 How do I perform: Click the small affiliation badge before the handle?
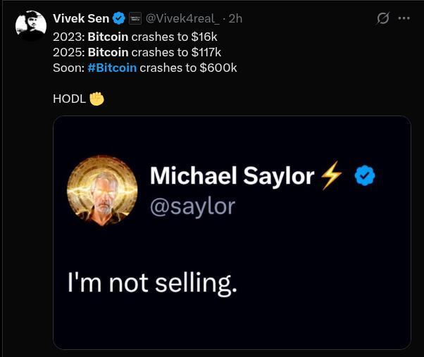(136, 18)
